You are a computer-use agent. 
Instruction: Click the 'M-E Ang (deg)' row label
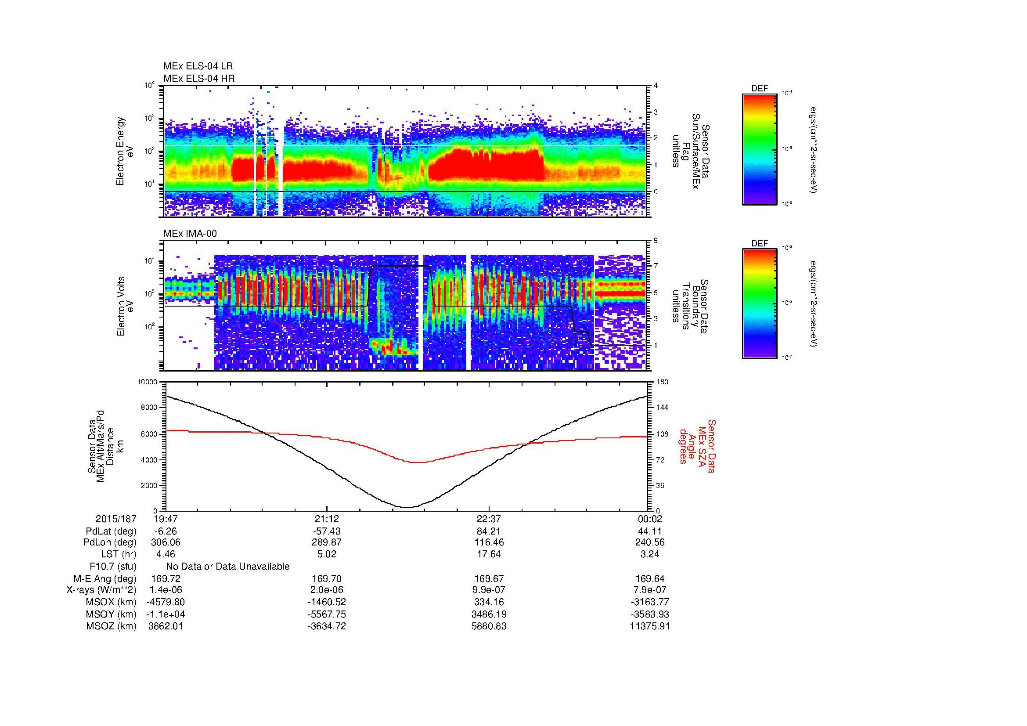(105, 578)
